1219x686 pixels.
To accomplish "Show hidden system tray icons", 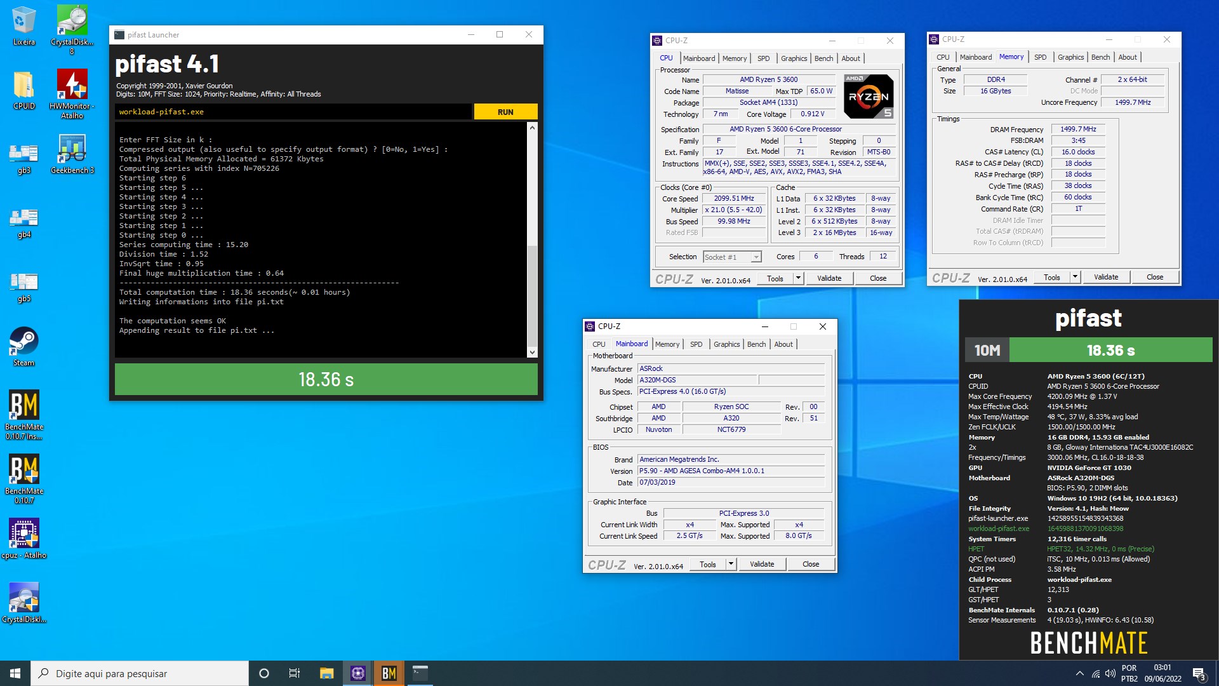I will click(x=1079, y=673).
